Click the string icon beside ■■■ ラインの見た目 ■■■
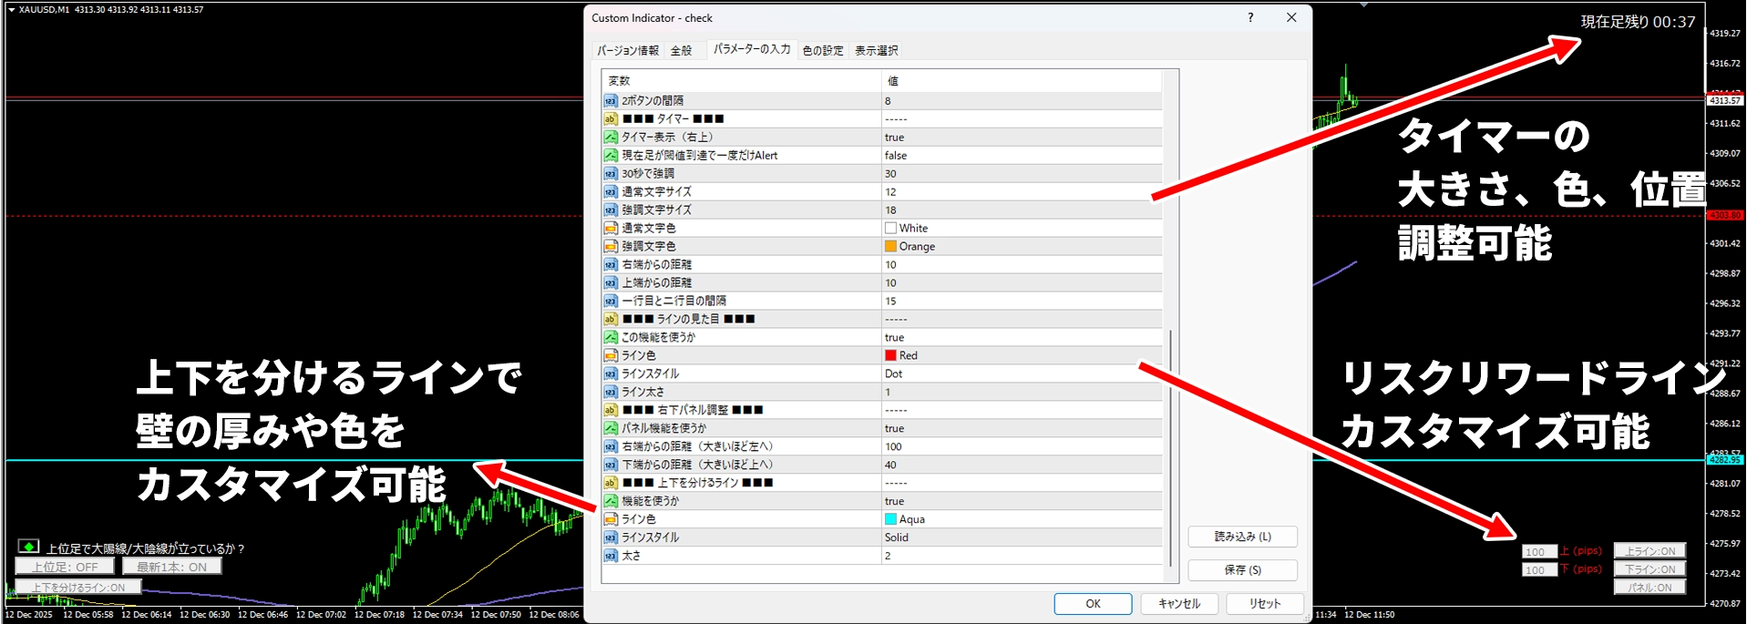 [x=611, y=319]
